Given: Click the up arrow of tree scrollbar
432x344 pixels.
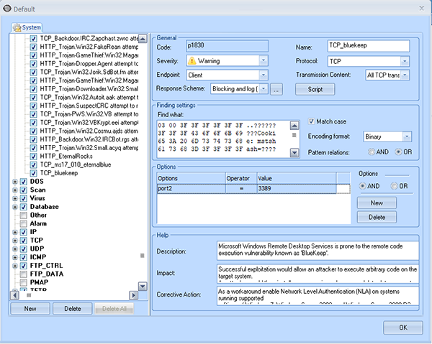Looking at the screenshot, I should click(x=143, y=39).
